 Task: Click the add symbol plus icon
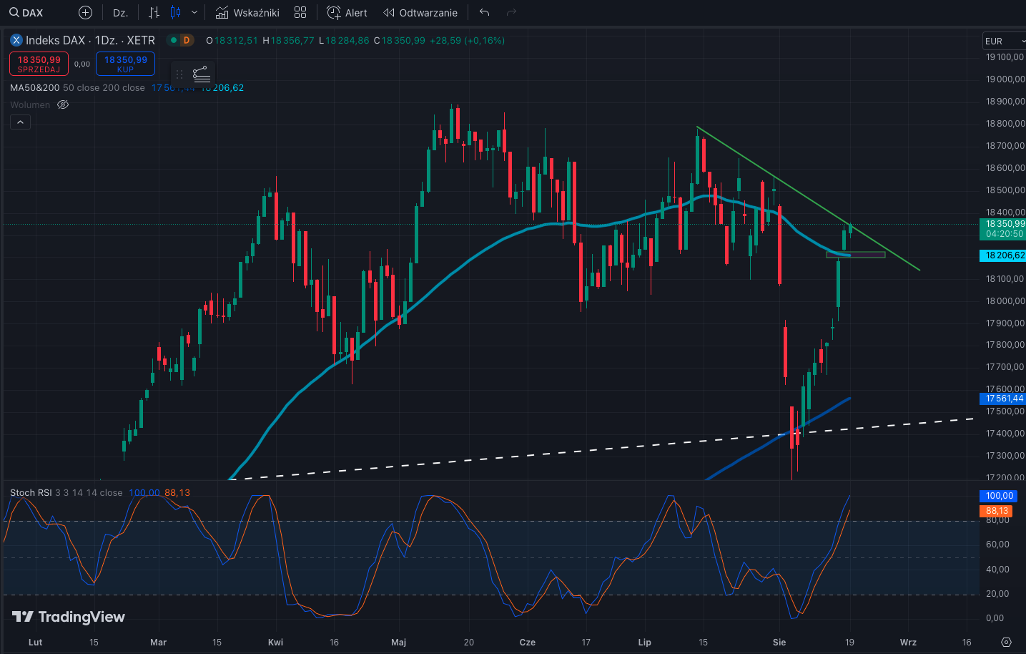(x=85, y=12)
